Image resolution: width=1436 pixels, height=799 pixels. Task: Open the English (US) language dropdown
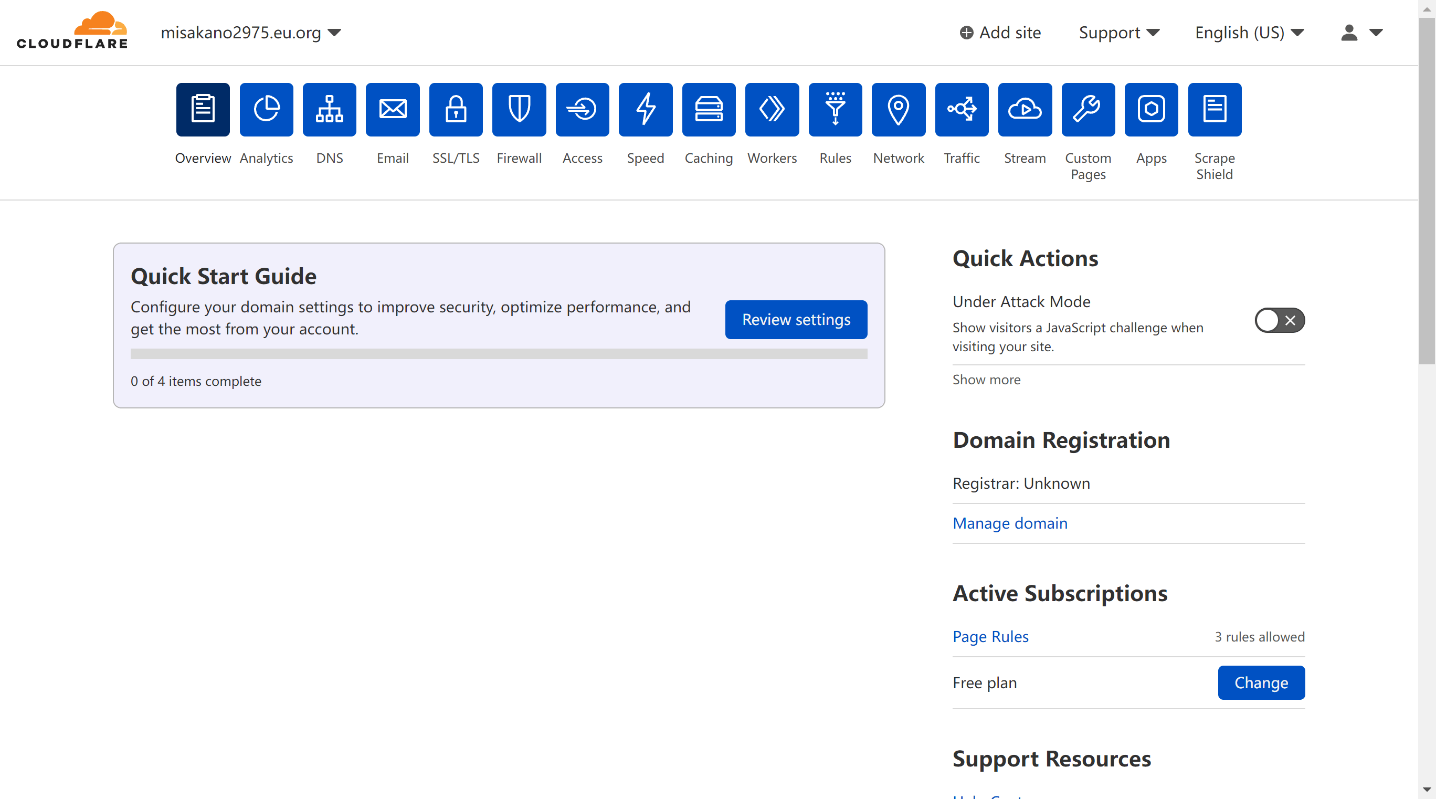tap(1249, 33)
